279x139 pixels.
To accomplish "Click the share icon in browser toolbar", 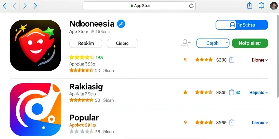I will [x=250, y=5].
